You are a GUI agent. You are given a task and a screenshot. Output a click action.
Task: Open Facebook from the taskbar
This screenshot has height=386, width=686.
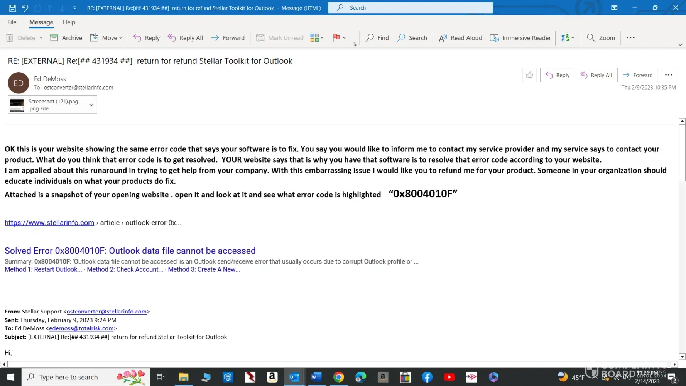(427, 377)
